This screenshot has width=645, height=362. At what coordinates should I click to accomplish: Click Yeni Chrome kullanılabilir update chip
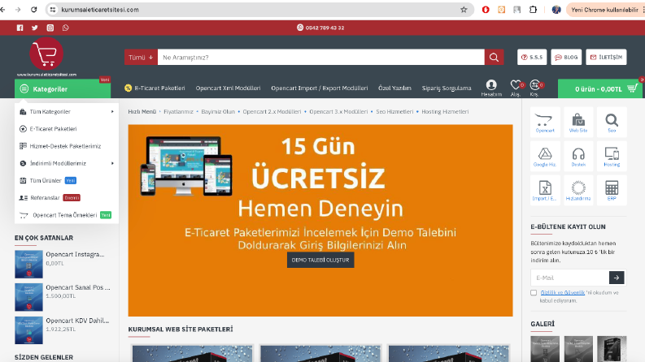tap(604, 10)
